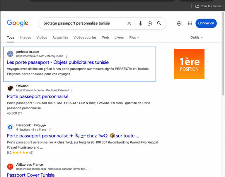Open Google settings gear icon
The image size is (225, 177).
179,23
